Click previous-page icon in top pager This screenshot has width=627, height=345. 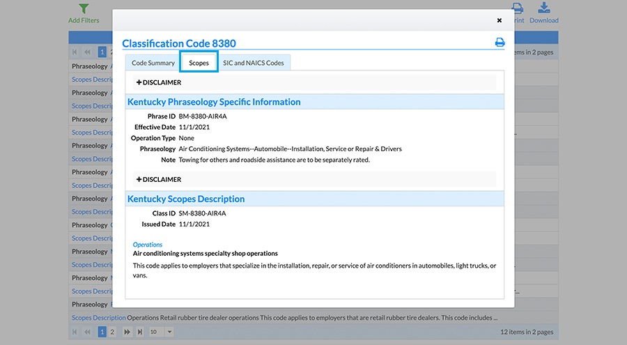coord(87,52)
